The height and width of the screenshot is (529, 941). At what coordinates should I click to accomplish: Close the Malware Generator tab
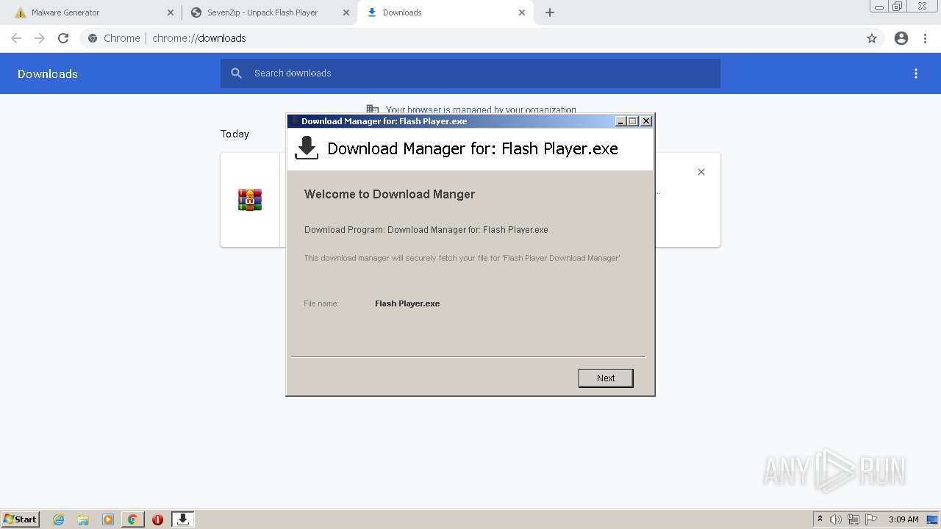click(x=170, y=12)
